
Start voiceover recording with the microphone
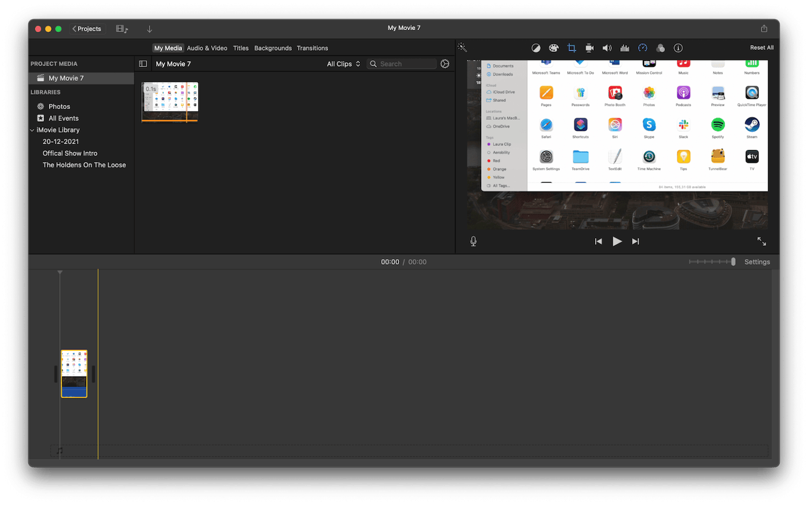[x=473, y=241]
